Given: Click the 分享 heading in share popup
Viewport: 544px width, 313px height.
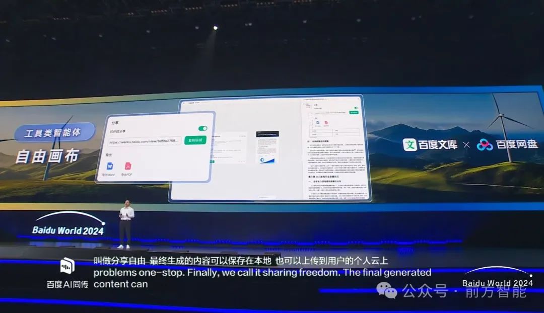Looking at the screenshot, I should 115,123.
